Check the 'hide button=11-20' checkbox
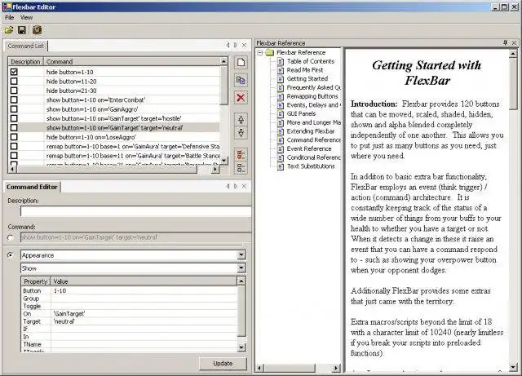The image size is (522, 376). pyautogui.click(x=14, y=82)
